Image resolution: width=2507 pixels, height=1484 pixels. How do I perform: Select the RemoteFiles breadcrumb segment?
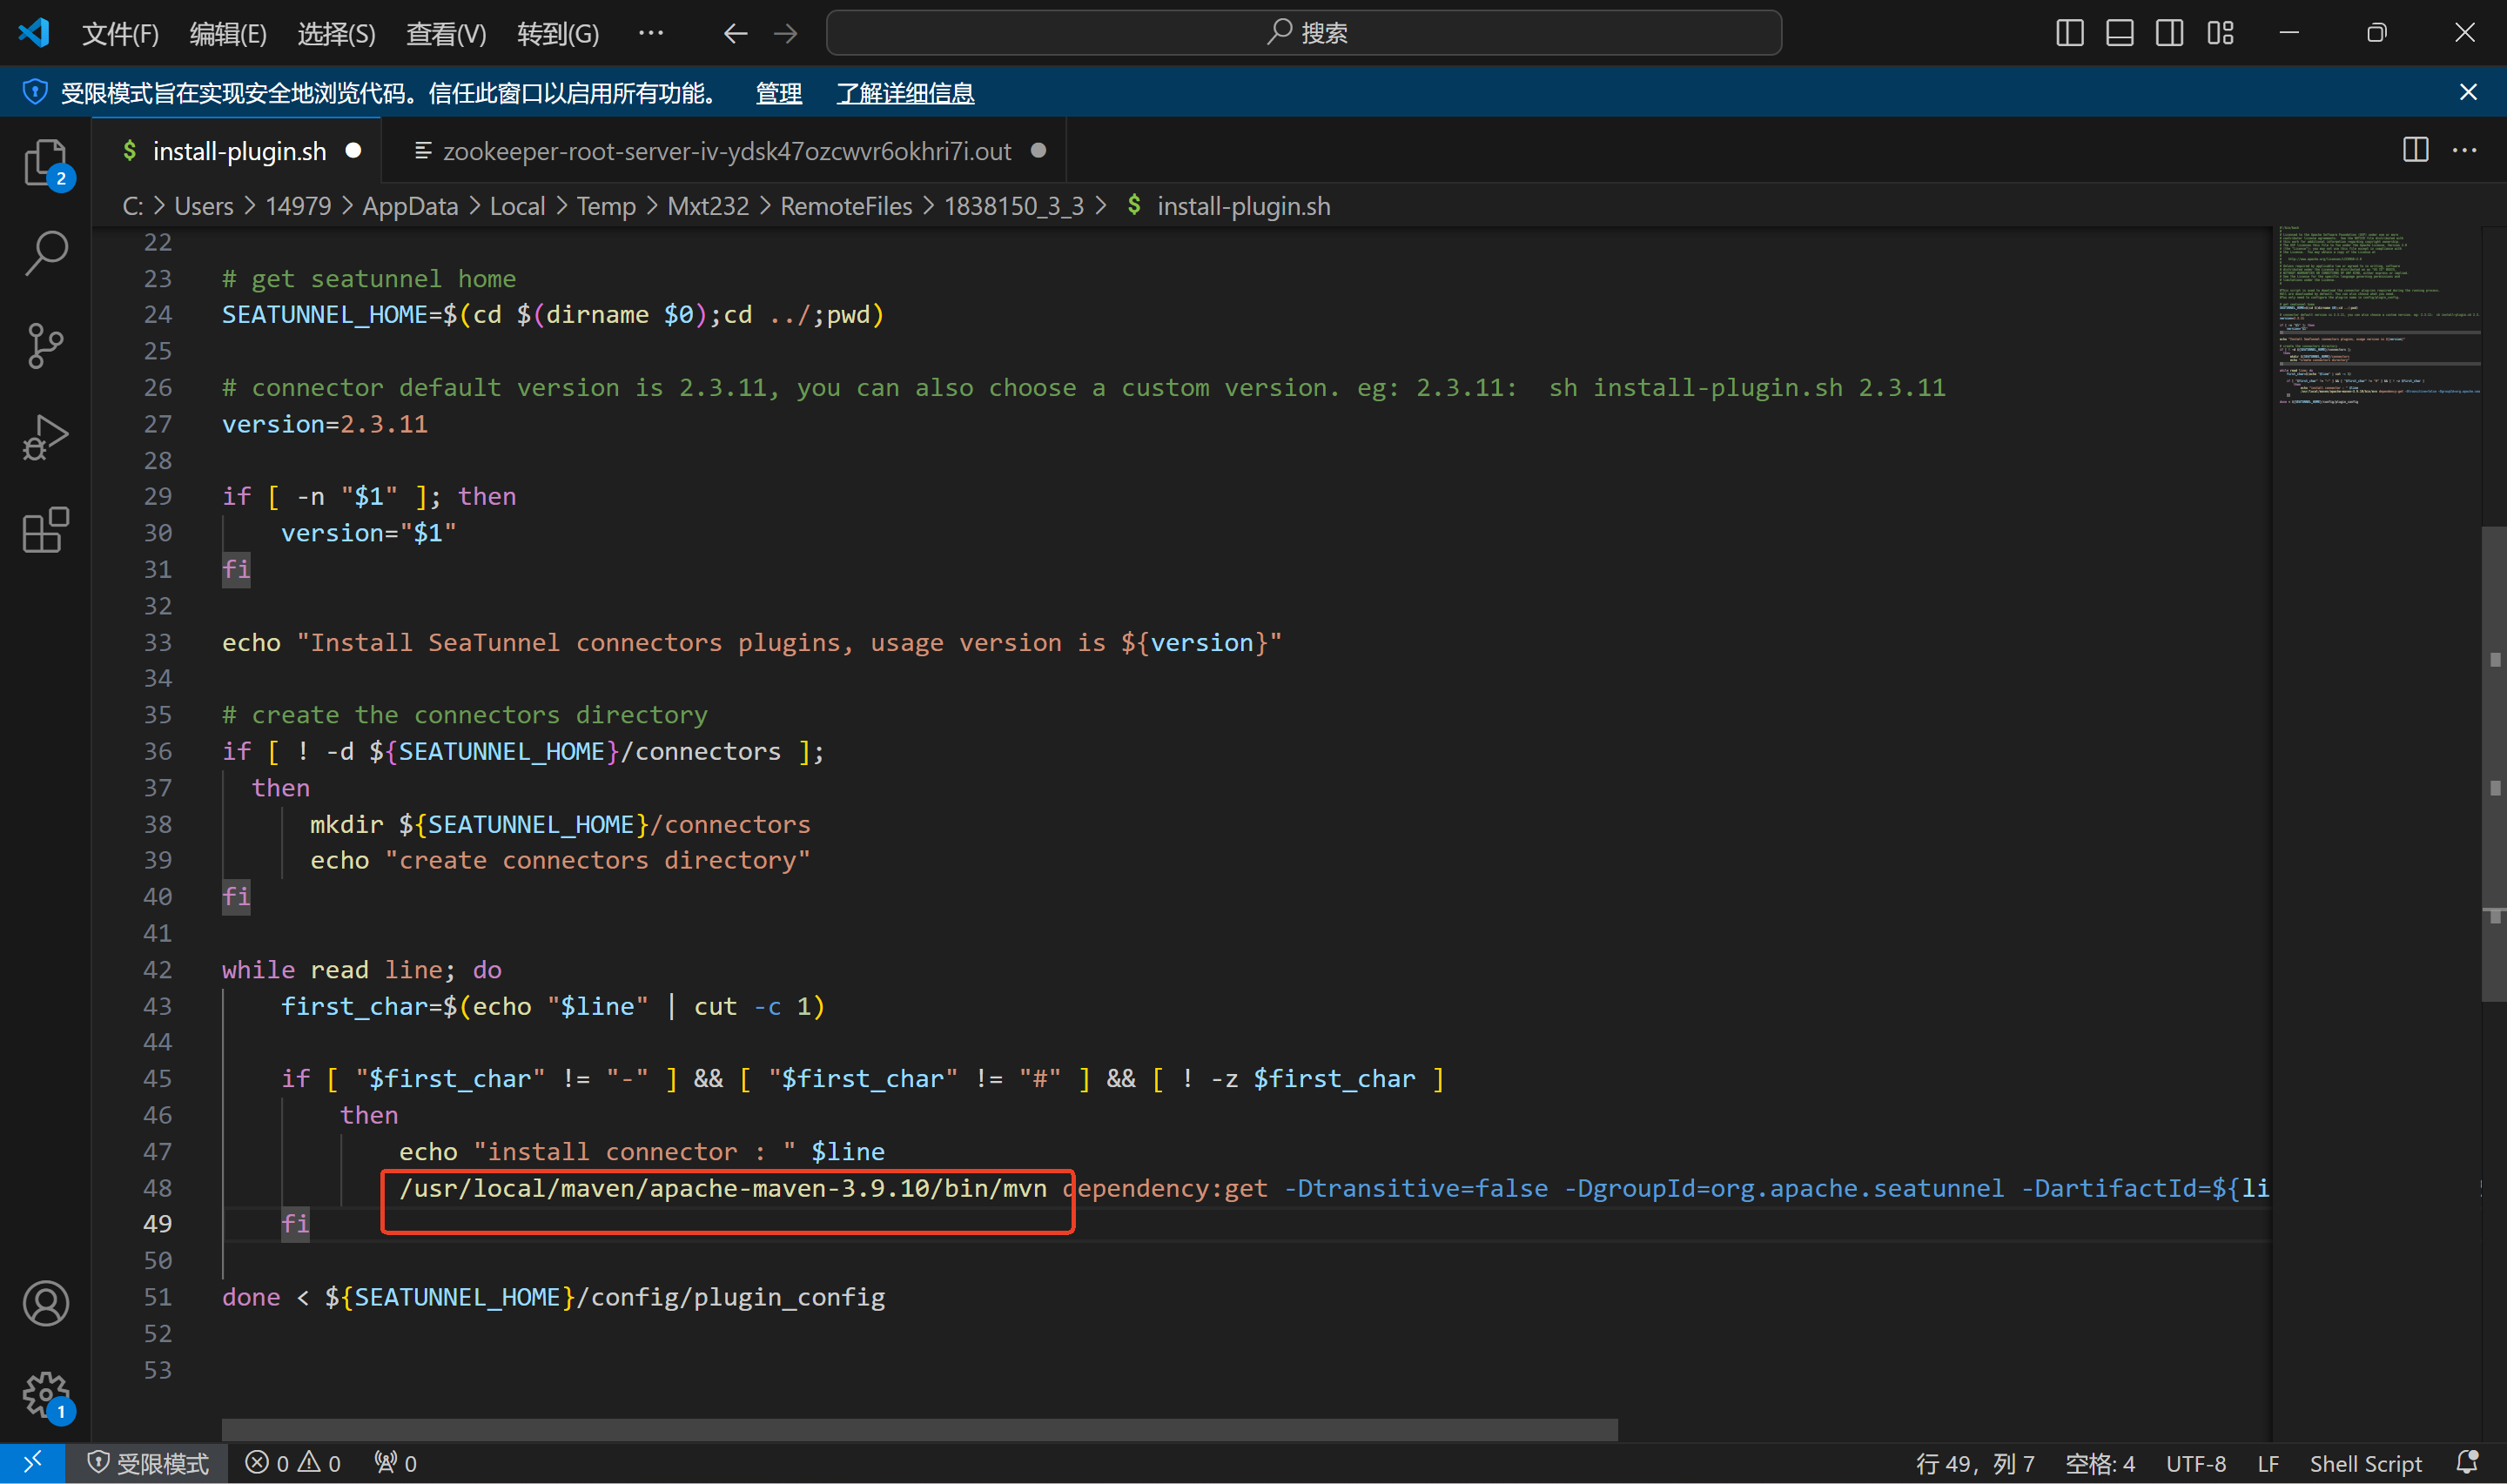pyautogui.click(x=846, y=206)
